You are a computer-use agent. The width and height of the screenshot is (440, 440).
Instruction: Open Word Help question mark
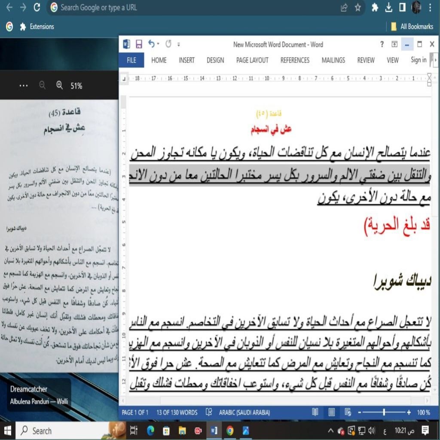382,44
